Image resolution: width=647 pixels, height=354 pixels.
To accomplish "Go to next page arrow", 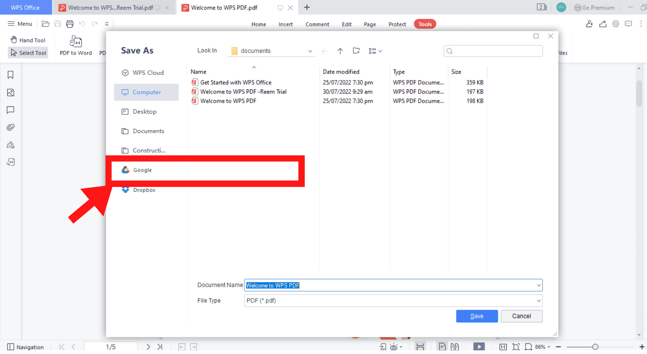I will [x=148, y=347].
